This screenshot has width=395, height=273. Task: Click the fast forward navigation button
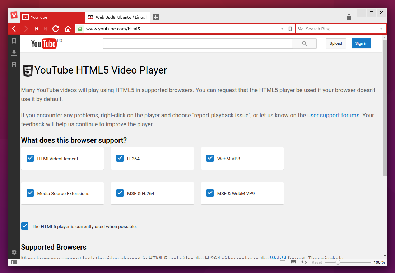tap(45, 29)
